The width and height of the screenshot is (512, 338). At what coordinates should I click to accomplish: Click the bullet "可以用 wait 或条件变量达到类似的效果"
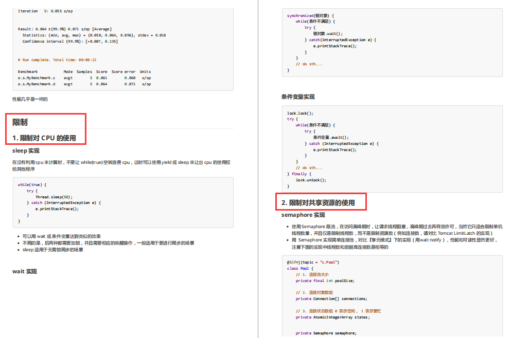[x=61, y=236]
